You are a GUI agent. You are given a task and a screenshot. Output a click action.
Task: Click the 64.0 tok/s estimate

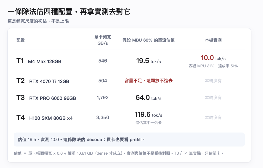pos(148,98)
